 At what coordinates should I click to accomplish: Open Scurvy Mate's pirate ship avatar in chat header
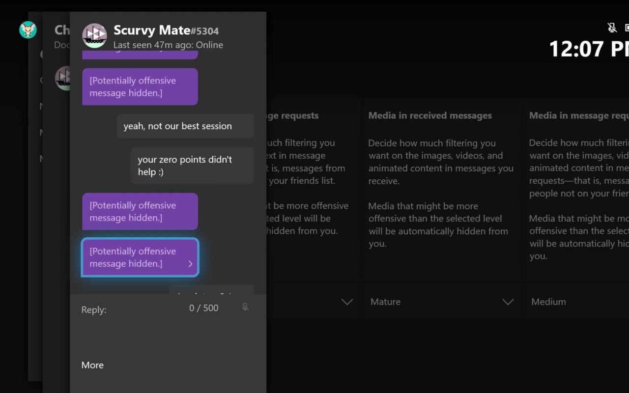tap(94, 35)
